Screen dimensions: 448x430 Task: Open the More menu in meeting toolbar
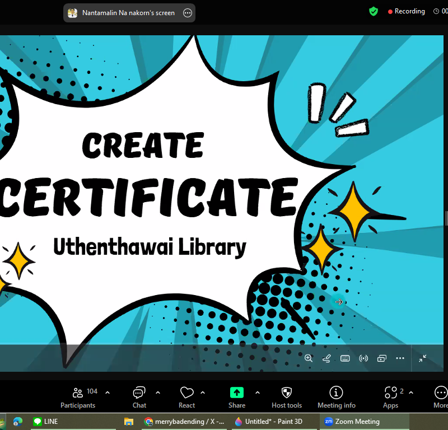click(x=441, y=398)
